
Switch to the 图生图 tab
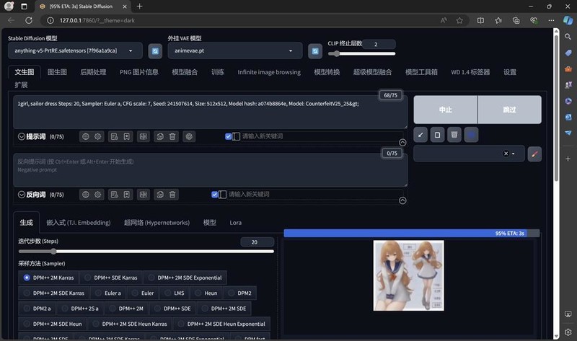tap(57, 72)
